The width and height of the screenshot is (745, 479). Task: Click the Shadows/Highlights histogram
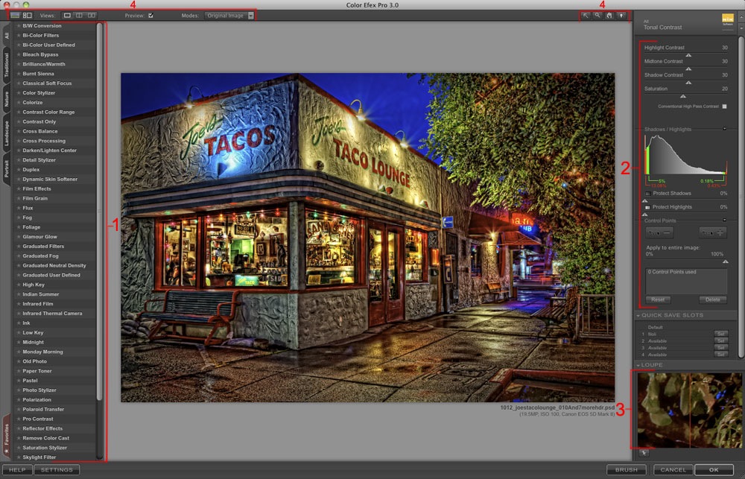pyautogui.click(x=685, y=156)
